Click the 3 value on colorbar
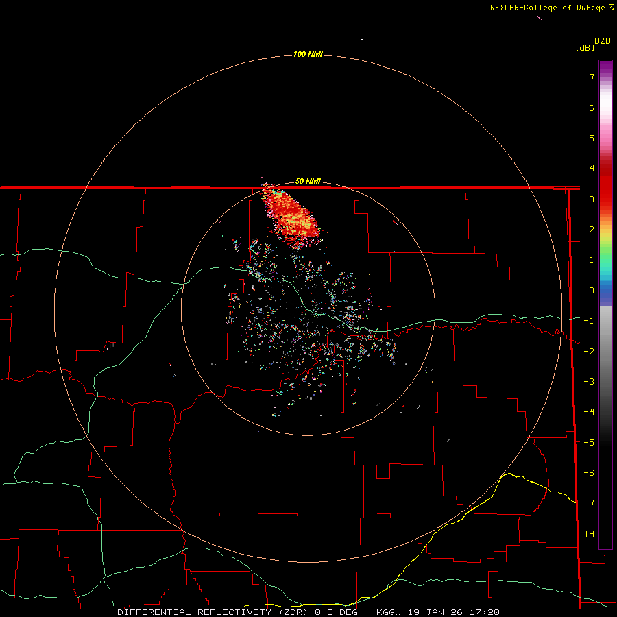This screenshot has width=617, height=617. coord(592,199)
